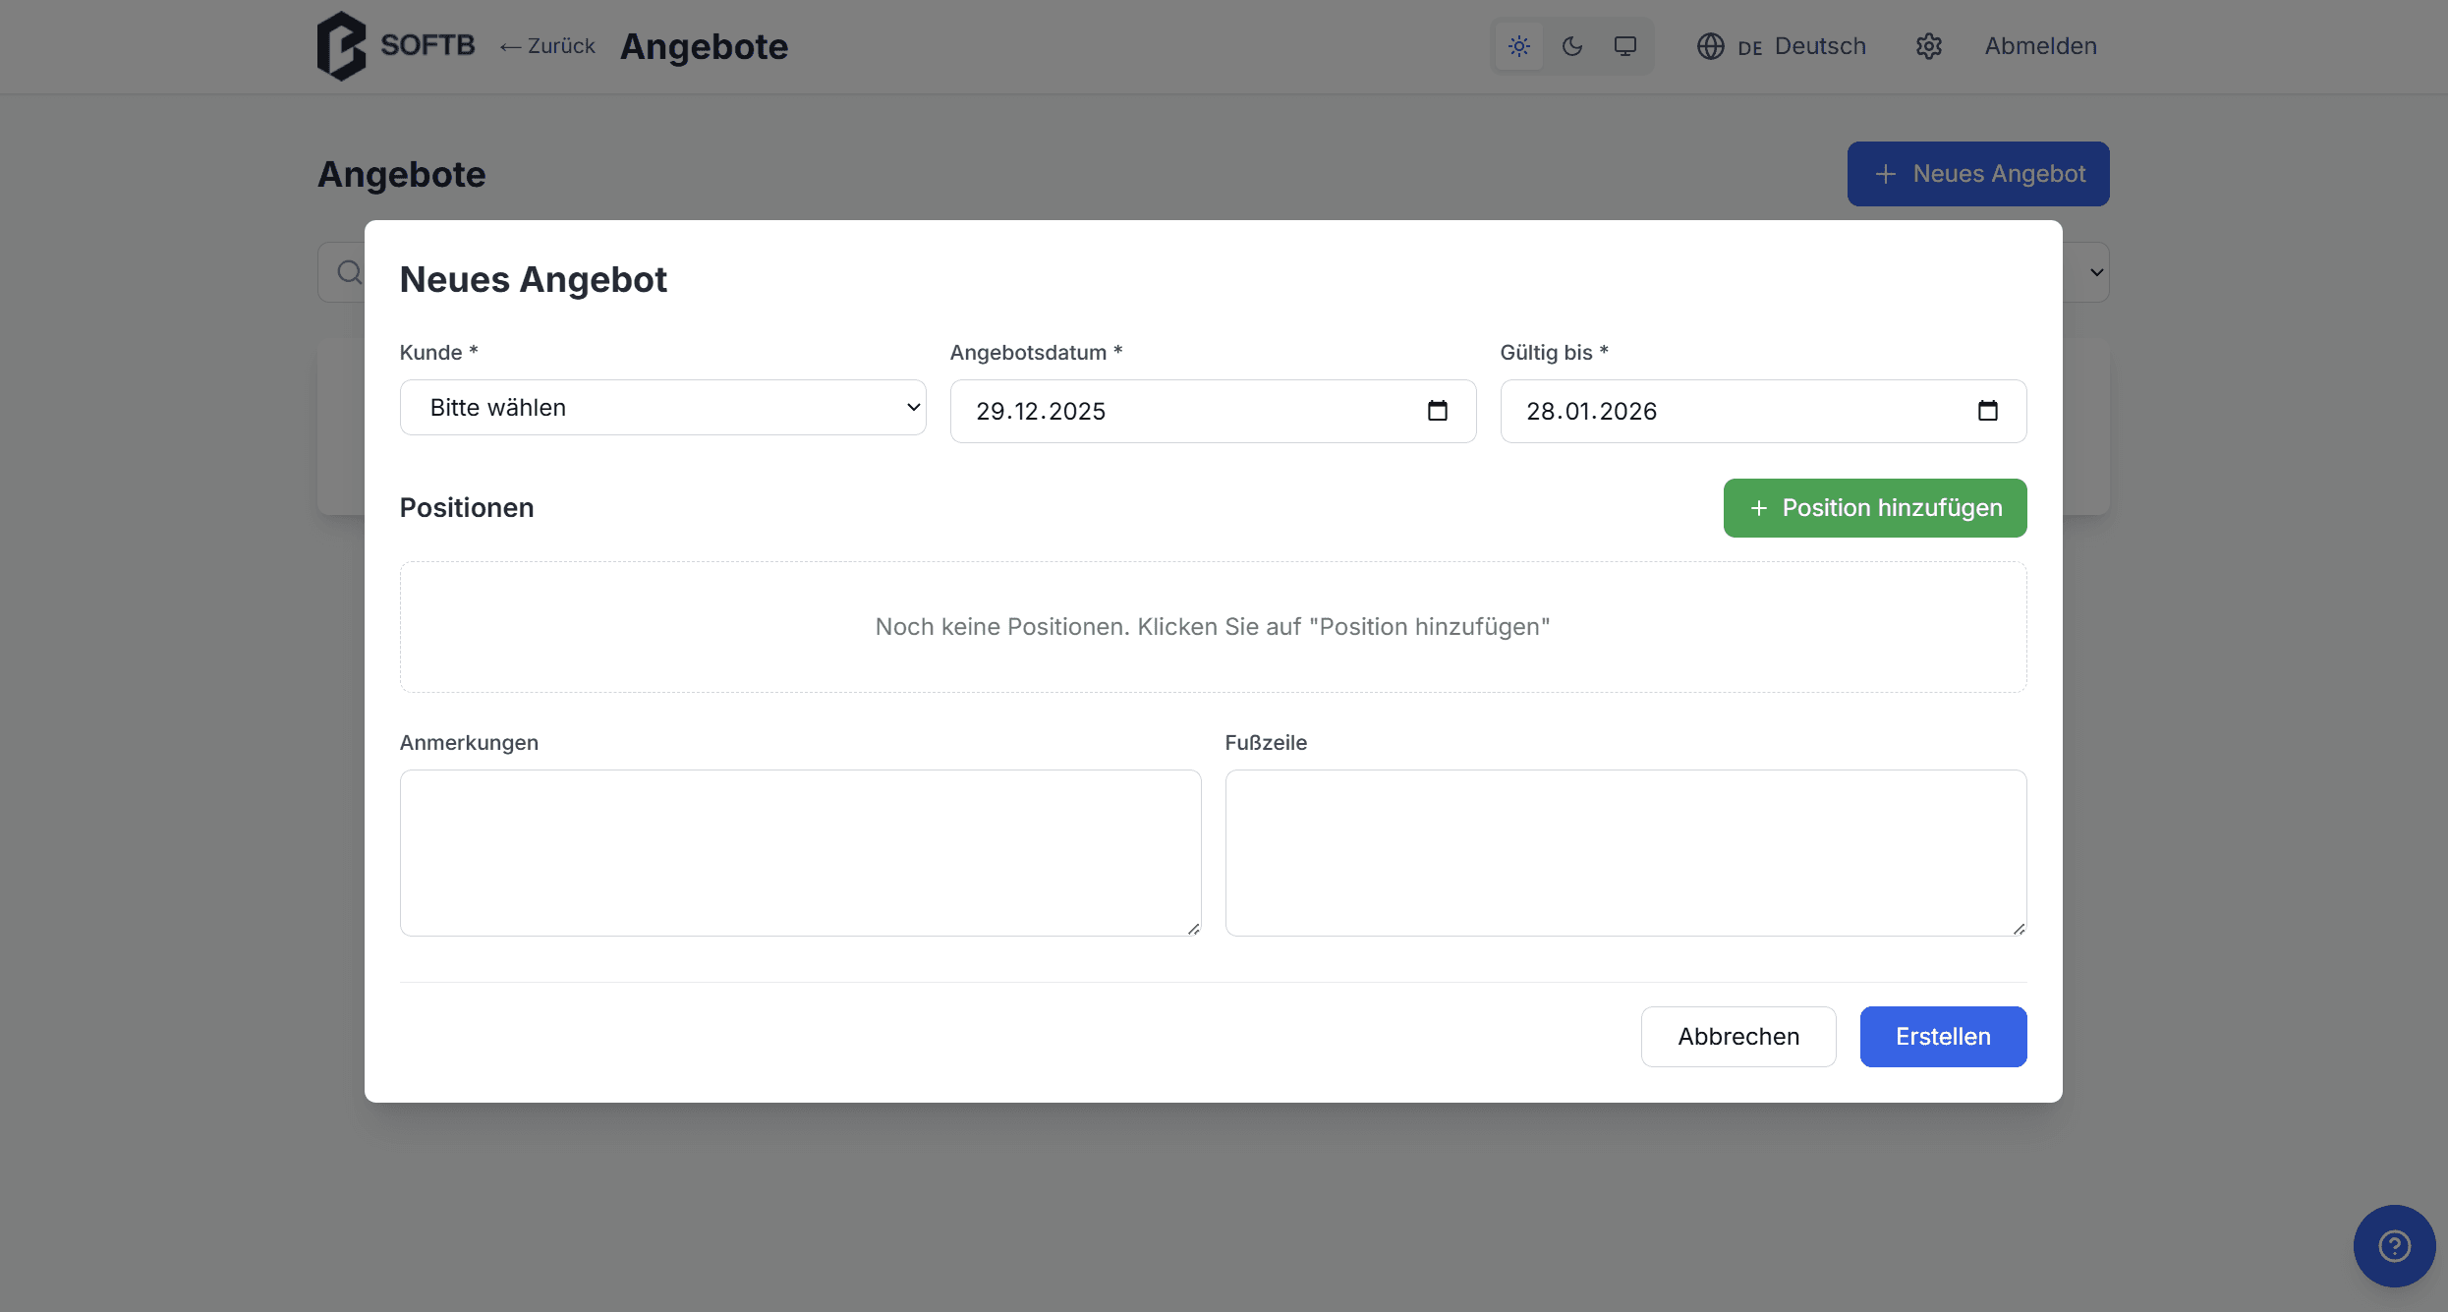This screenshot has height=1312, width=2448.
Task: Switch to light theme sun icon
Action: [1518, 46]
